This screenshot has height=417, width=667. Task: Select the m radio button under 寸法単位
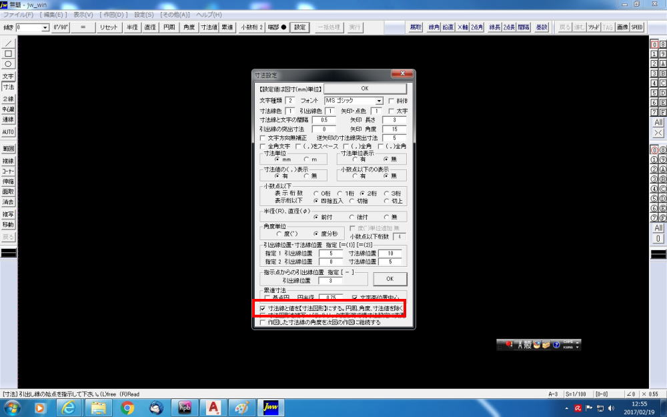tap(306, 159)
